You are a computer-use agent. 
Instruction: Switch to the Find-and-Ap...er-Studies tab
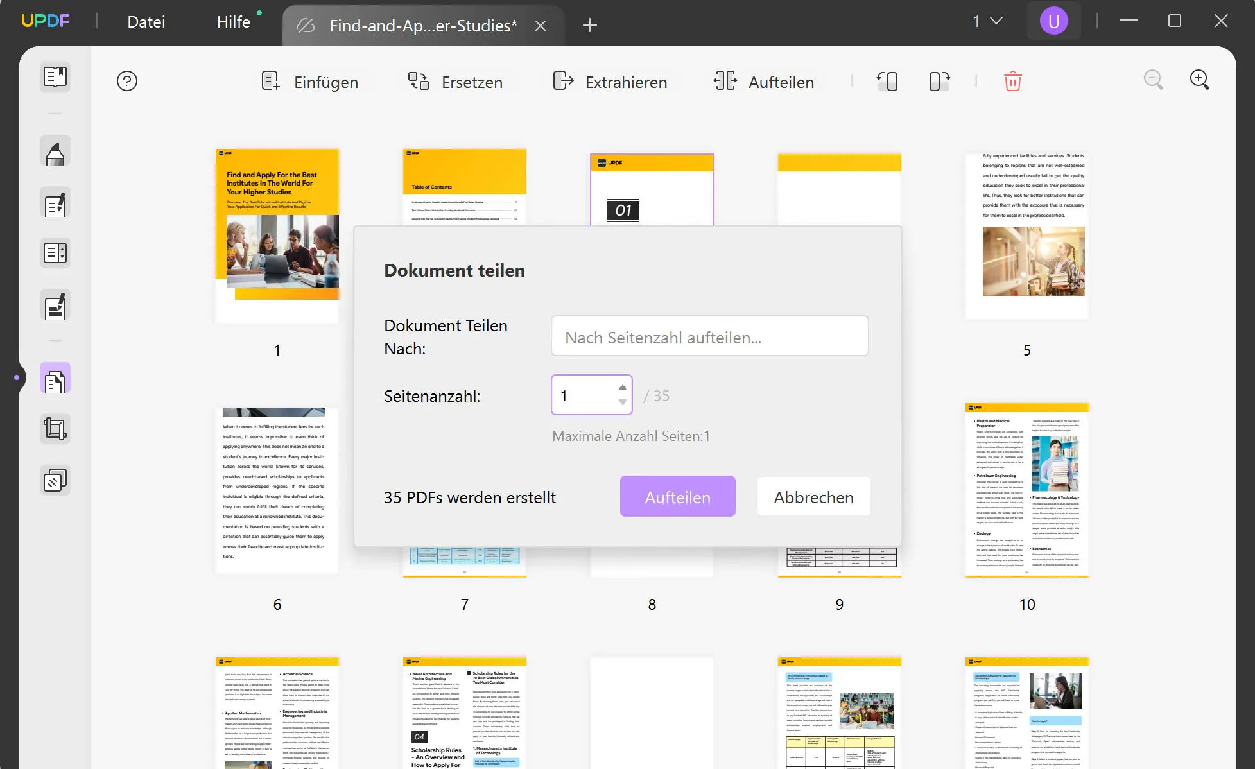pyautogui.click(x=423, y=26)
